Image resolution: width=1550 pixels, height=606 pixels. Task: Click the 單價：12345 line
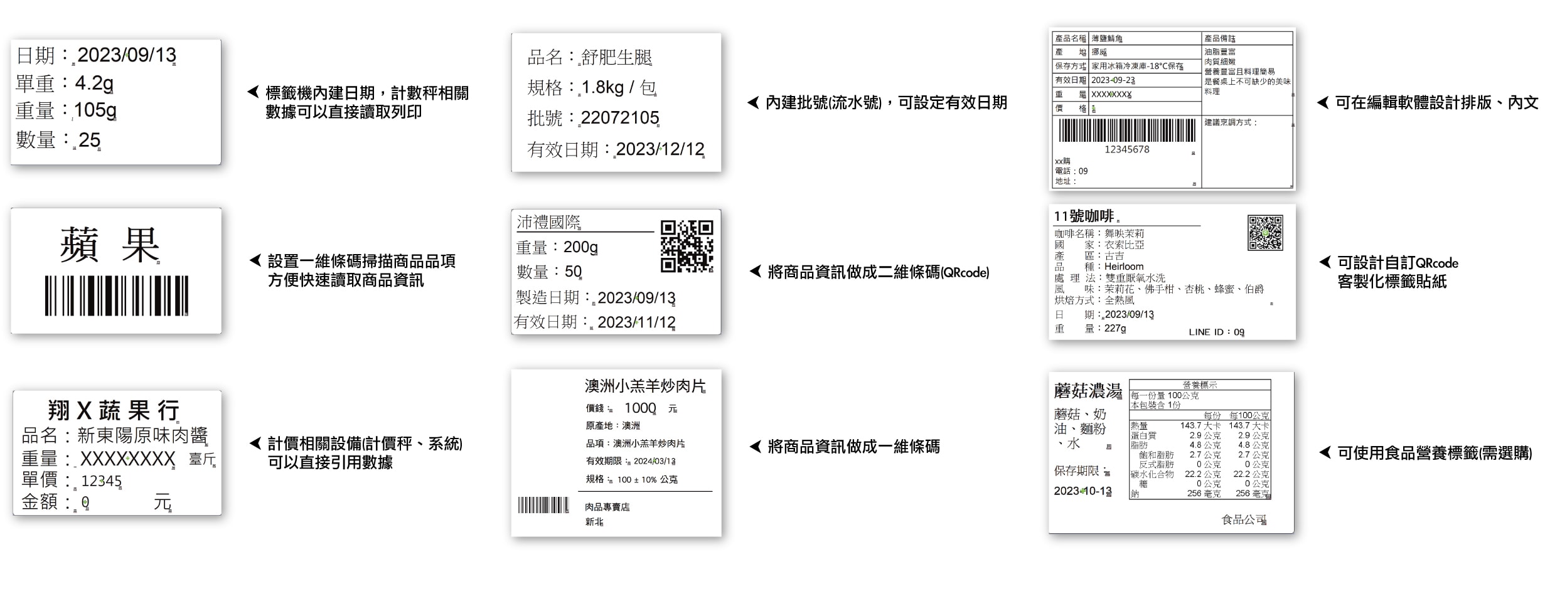tap(72, 481)
